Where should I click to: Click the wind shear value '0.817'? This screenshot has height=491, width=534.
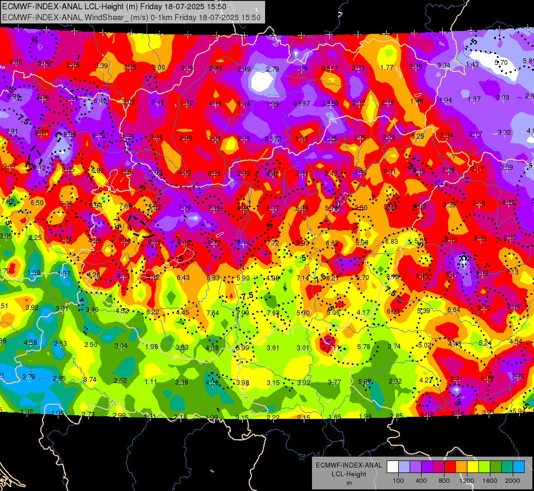(329, 69)
